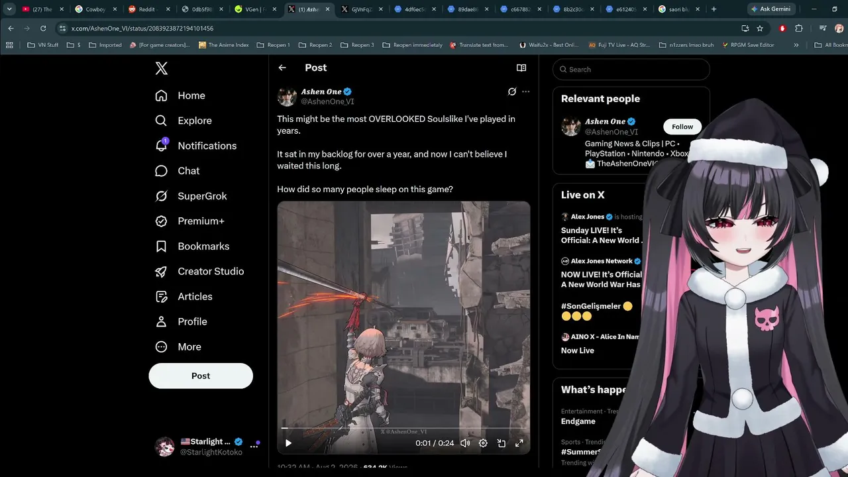
Task: Click in the X Search field
Action: 631,70
